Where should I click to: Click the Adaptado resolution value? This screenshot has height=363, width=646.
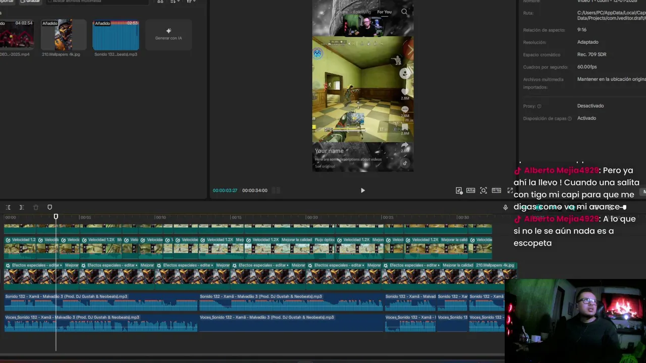point(588,42)
